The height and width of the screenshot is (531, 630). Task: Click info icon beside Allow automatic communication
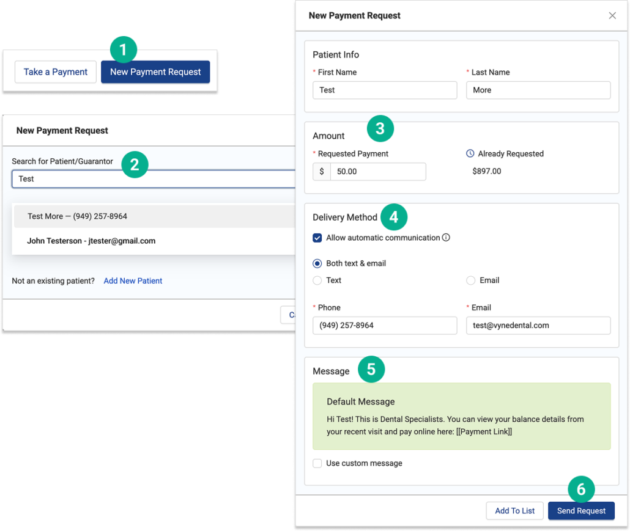pyautogui.click(x=446, y=238)
